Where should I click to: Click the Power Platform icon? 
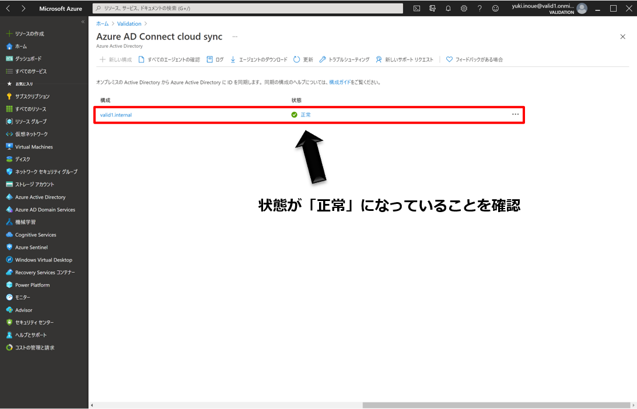(9, 285)
